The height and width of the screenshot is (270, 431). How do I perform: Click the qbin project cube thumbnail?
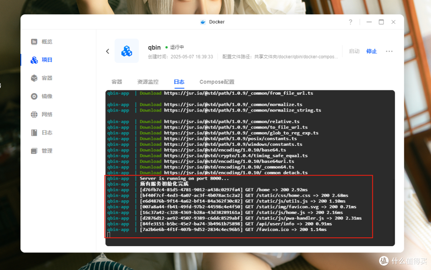click(x=127, y=51)
